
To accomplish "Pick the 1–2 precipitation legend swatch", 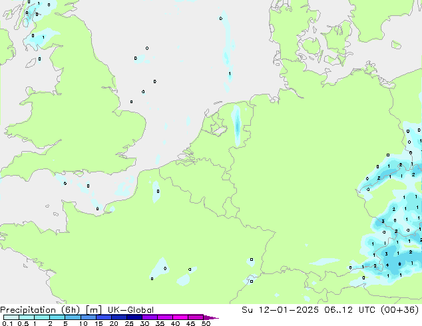I will (x=42, y=317).
